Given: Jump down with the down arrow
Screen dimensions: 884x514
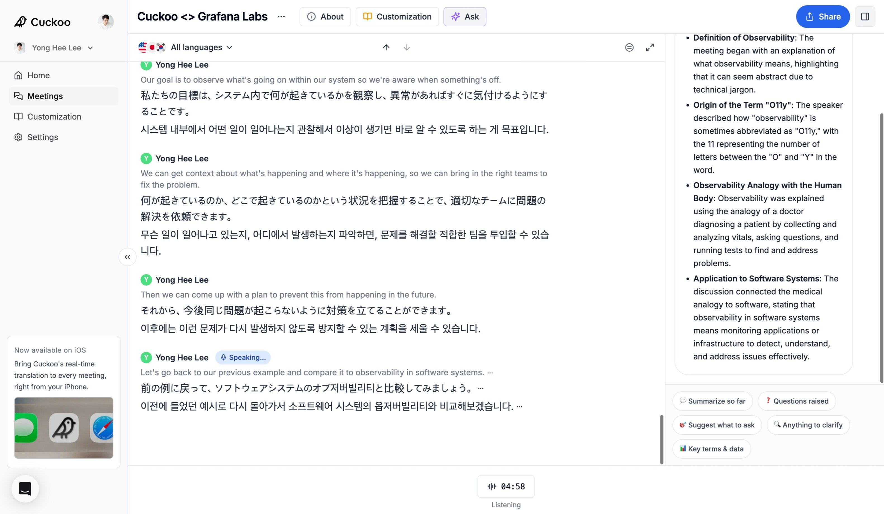Looking at the screenshot, I should 407,47.
